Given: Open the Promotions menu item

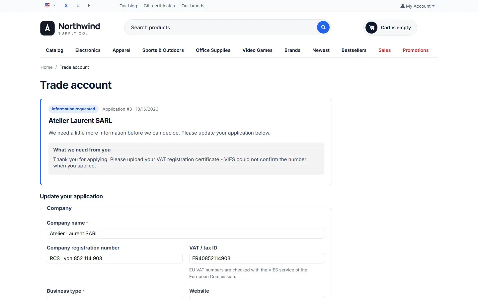Looking at the screenshot, I should [416, 50].
